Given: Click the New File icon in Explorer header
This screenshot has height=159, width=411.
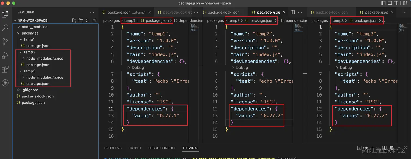Looking at the screenshot, I should click(74, 20).
